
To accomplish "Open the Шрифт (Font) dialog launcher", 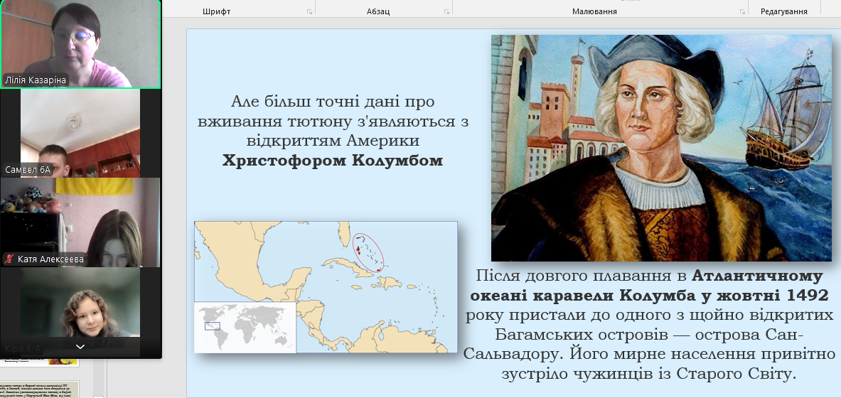I will 309,12.
